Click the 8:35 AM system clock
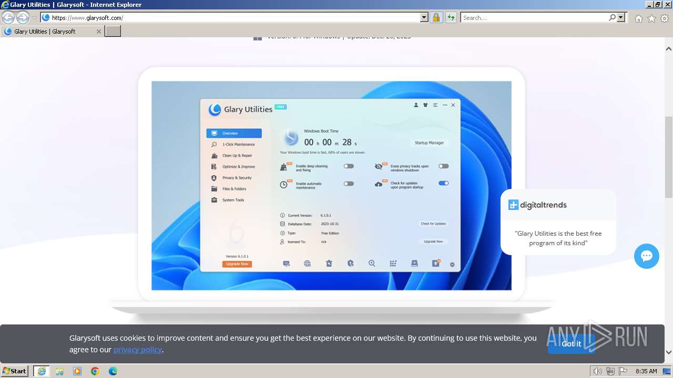The height and width of the screenshot is (378, 673). 646,371
